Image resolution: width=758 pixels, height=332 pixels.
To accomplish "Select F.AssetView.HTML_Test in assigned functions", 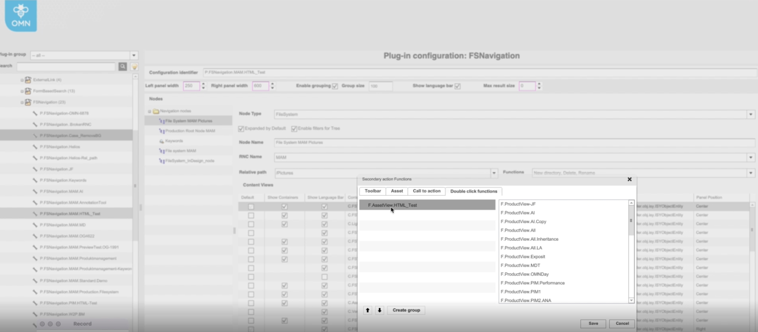I will click(x=427, y=205).
